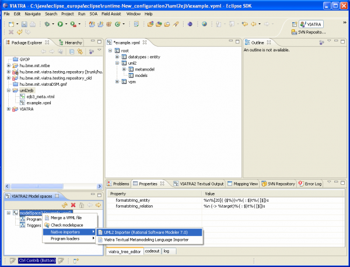Click the green Run button icon
This screenshot has width=350, height=267.
(x=60, y=24)
